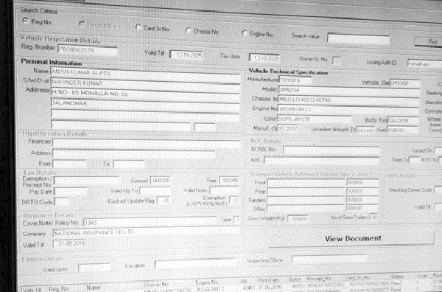Screen dimensions: 442x292
Task: Click the Reg. Number field
Action: 88,50
